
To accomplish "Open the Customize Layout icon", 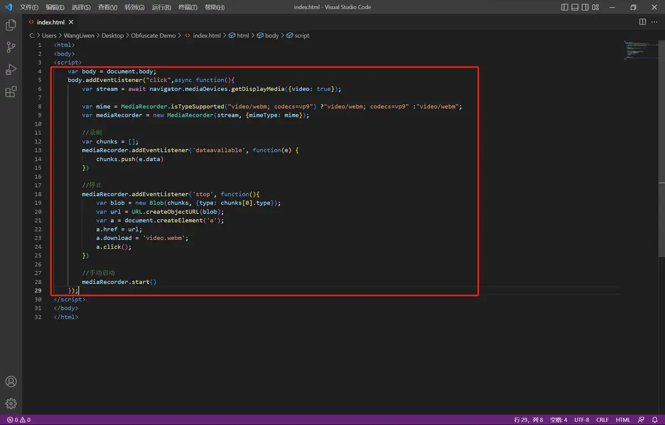I will (596, 7).
